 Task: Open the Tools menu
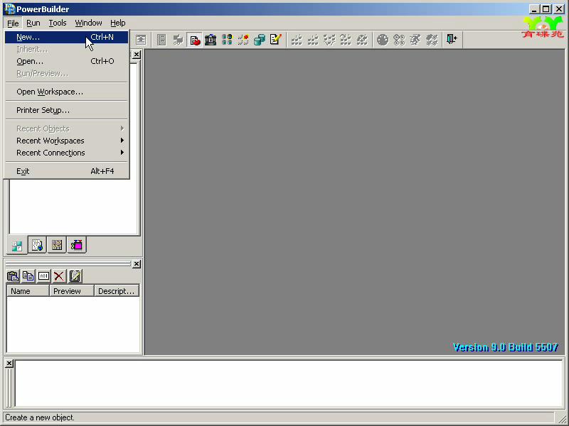click(58, 23)
